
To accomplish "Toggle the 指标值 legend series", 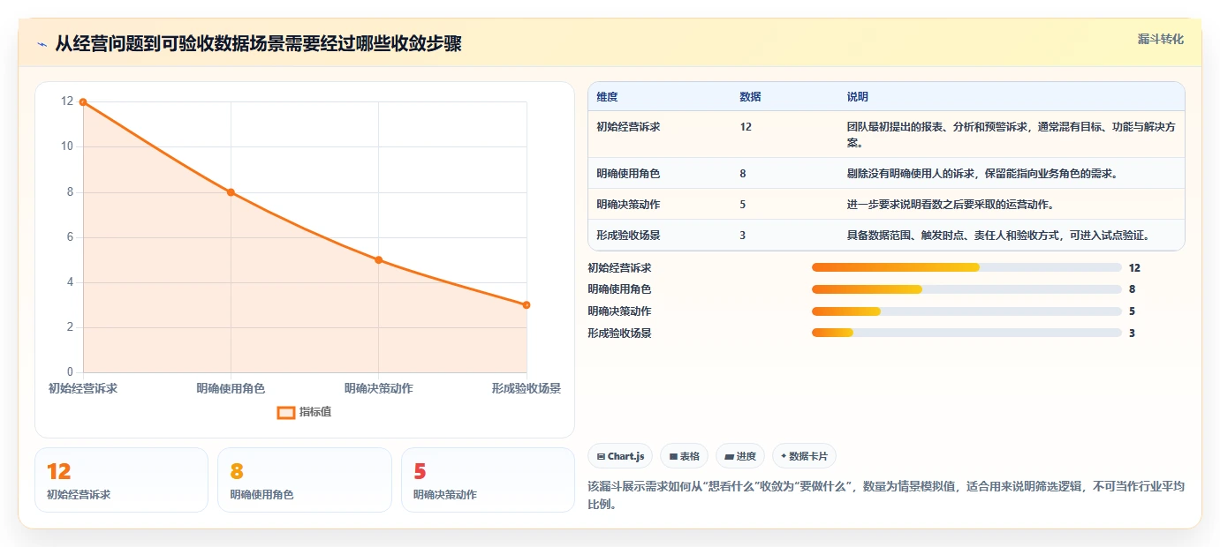I will coord(304,412).
